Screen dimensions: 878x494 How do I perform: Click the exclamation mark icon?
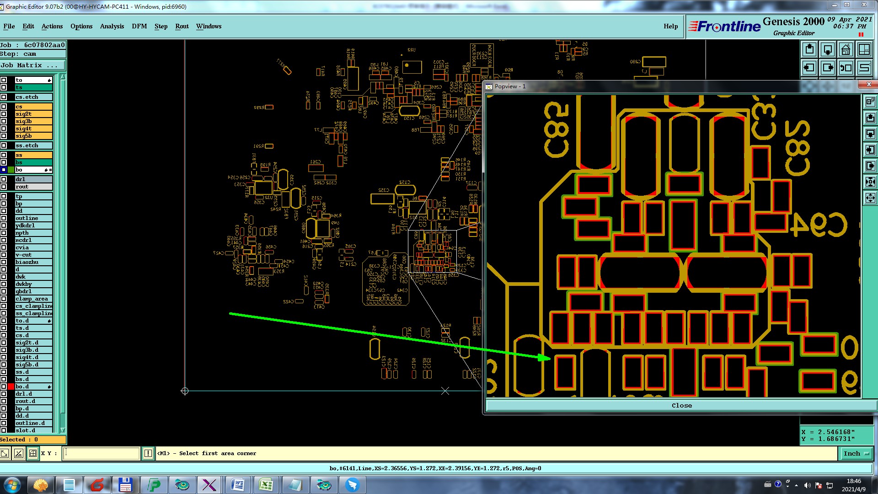click(x=148, y=453)
